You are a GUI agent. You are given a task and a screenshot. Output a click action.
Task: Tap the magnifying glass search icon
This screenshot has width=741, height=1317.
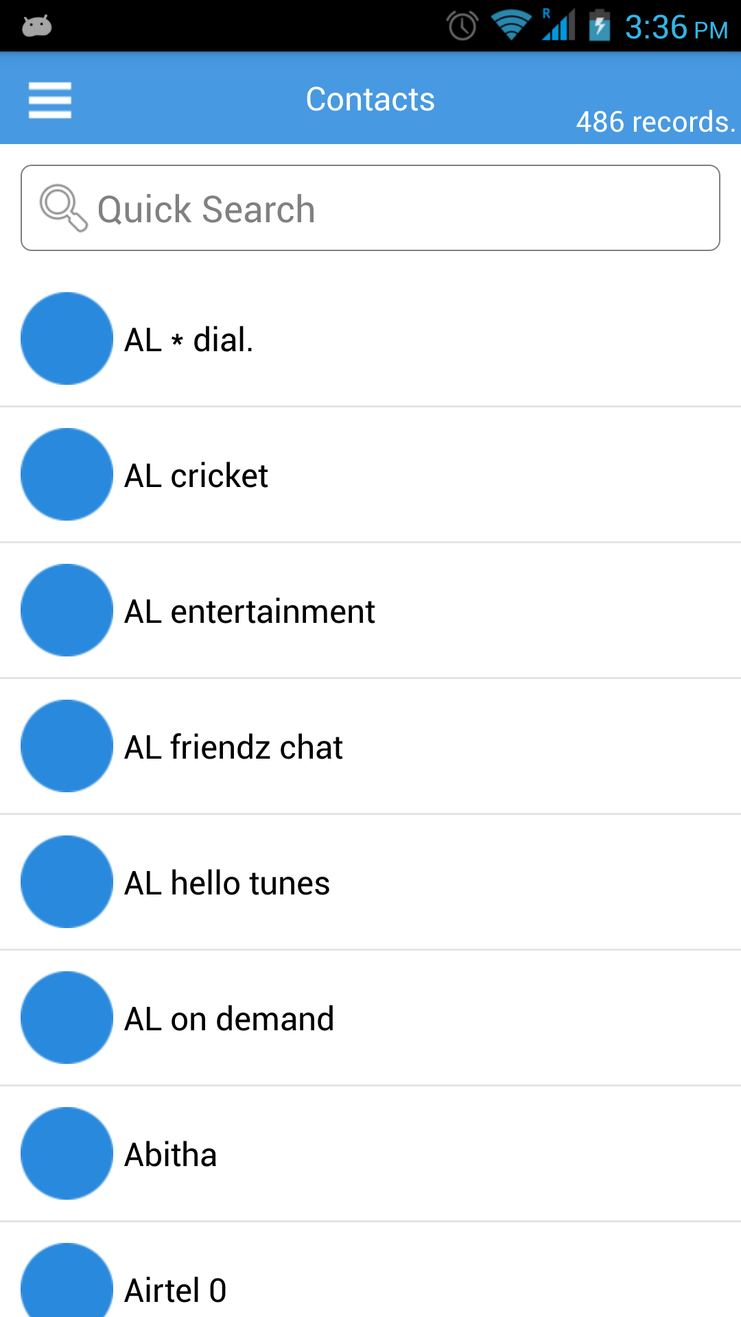coord(63,208)
